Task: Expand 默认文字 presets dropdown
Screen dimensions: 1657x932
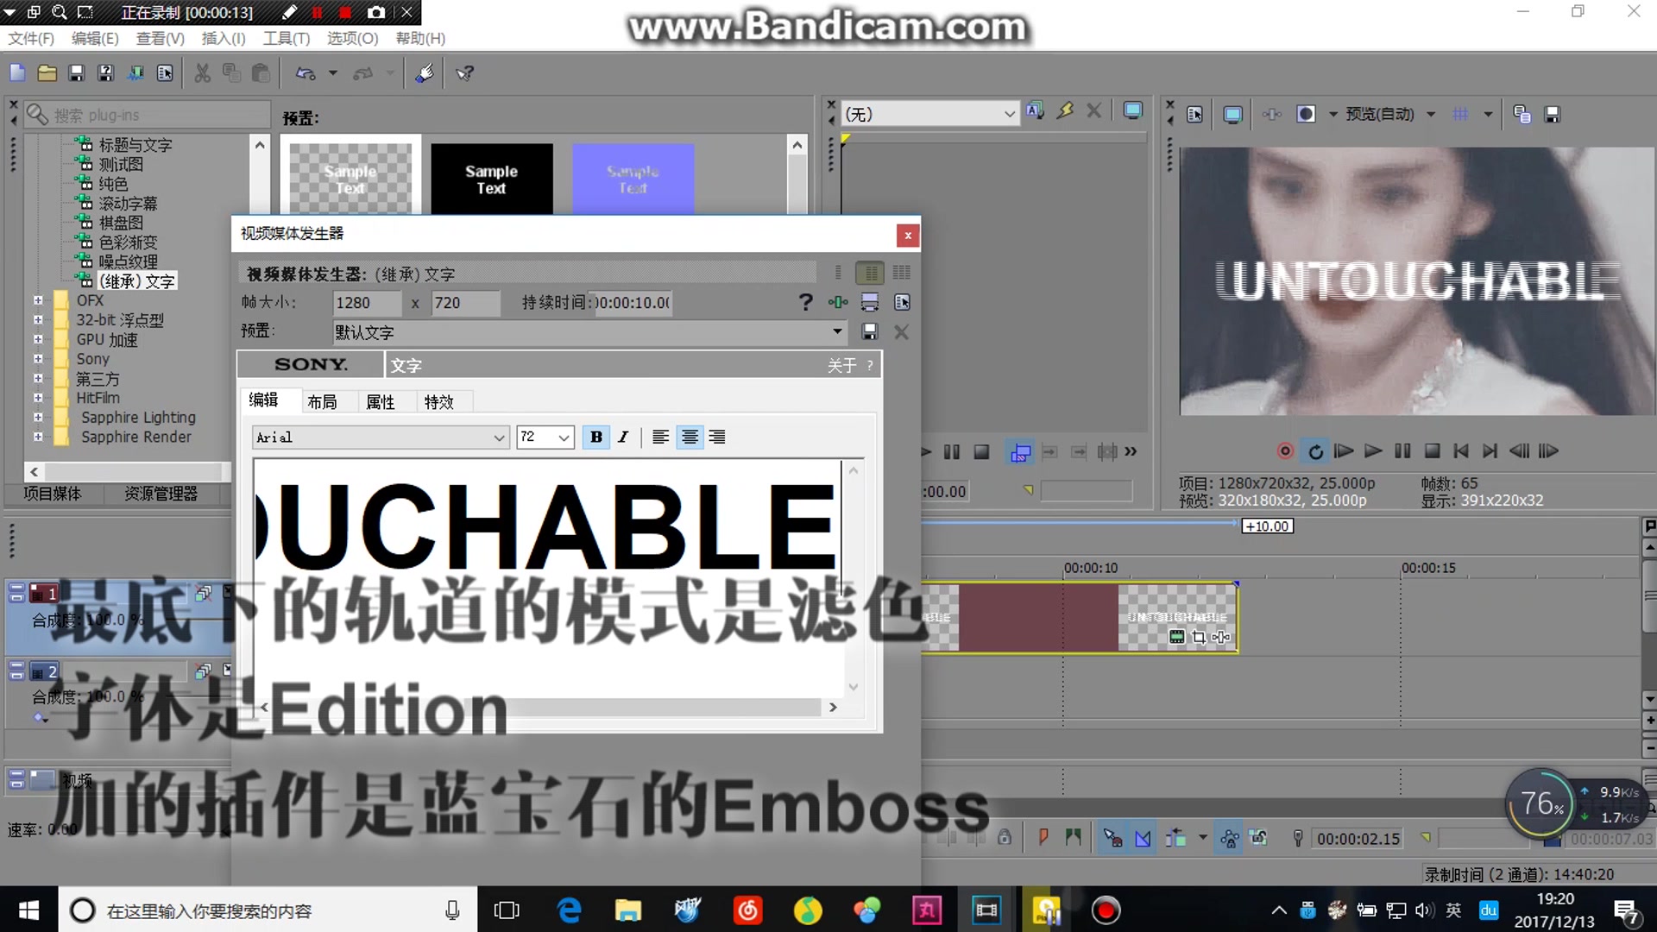Action: [x=839, y=331]
